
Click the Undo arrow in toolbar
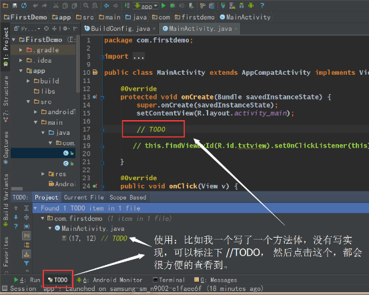click(35, 5)
